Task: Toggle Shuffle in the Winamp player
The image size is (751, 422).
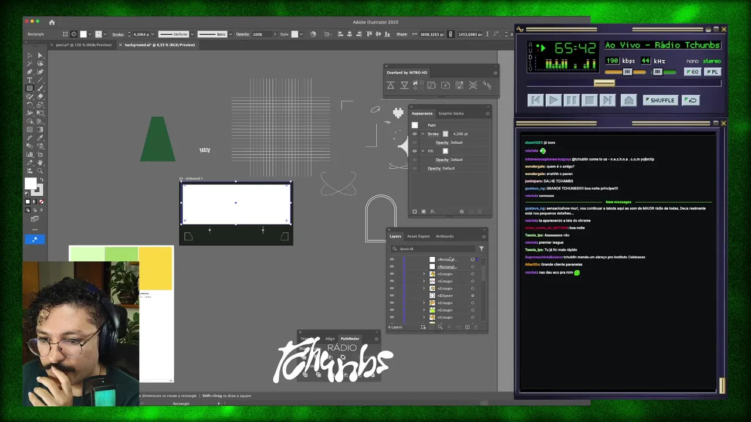Action: tap(661, 100)
